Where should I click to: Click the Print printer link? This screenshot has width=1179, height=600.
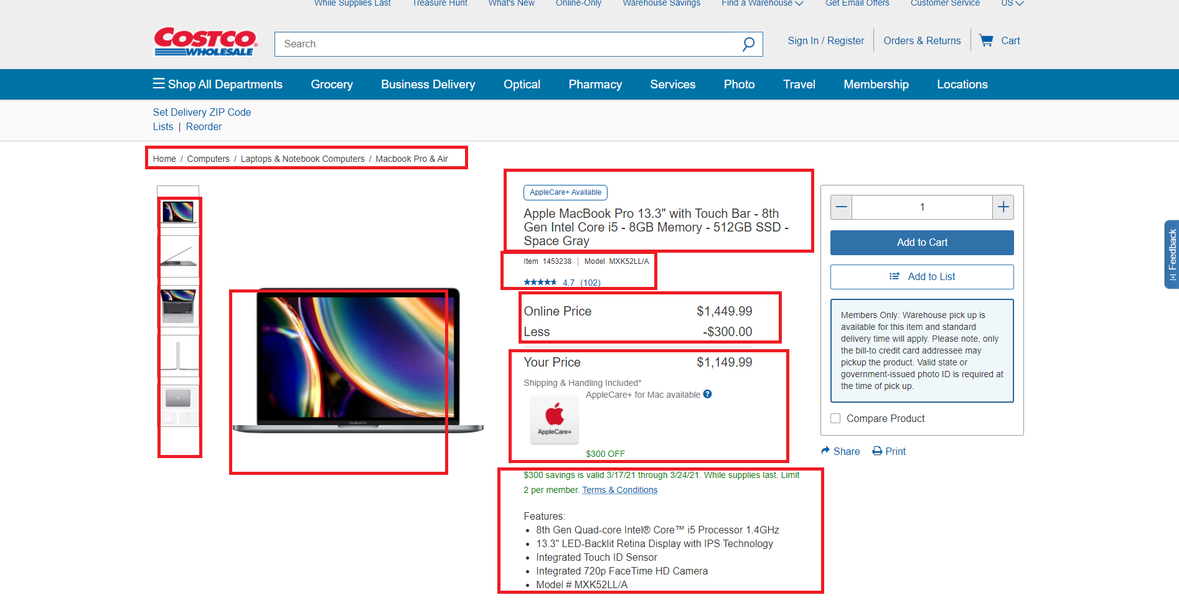coord(889,451)
